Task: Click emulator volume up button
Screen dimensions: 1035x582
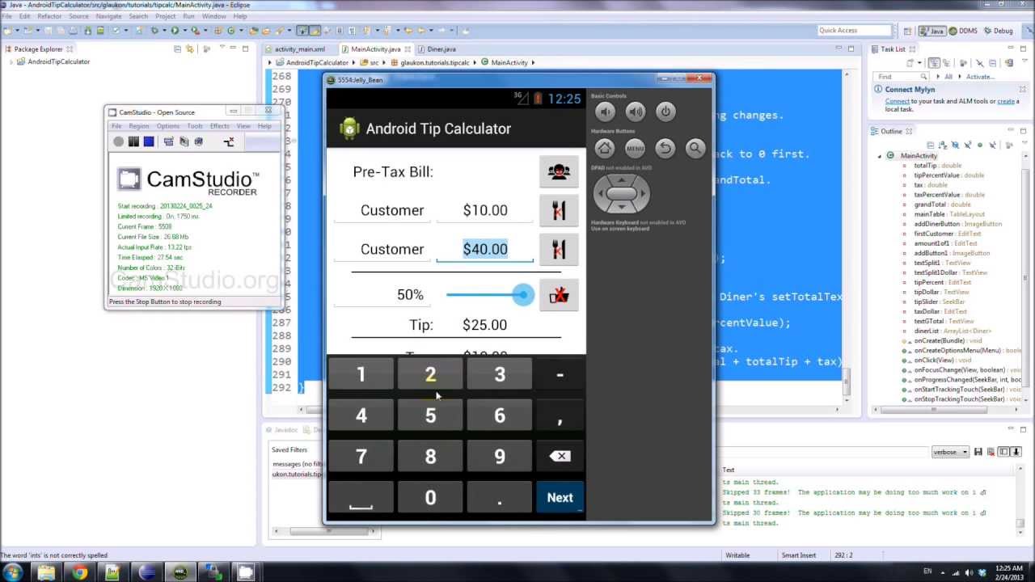Action: 636,112
